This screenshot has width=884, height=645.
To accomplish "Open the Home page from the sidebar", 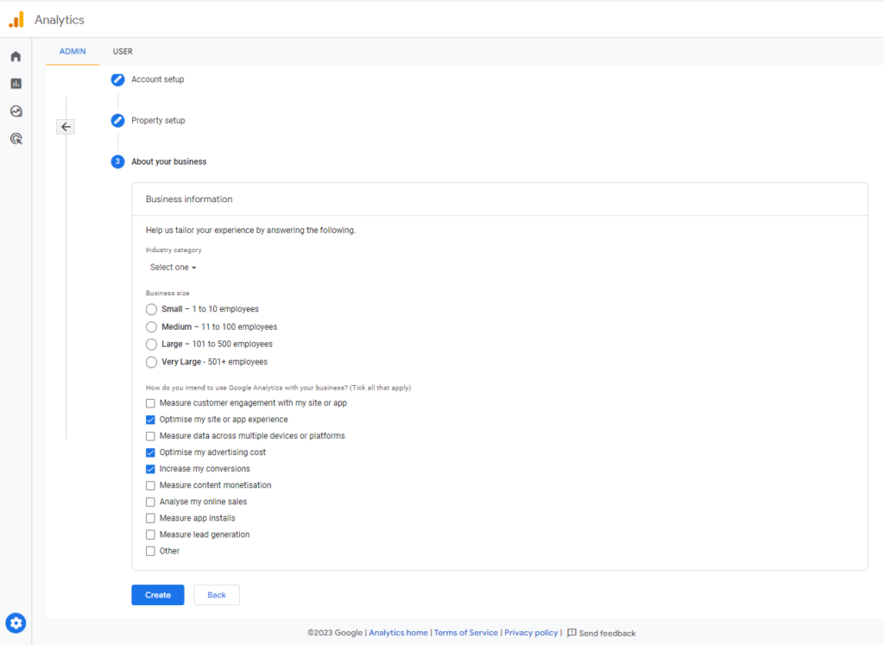I will coord(16,55).
